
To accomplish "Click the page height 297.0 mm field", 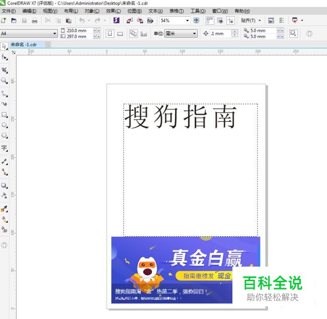I will pyautogui.click(x=79, y=36).
